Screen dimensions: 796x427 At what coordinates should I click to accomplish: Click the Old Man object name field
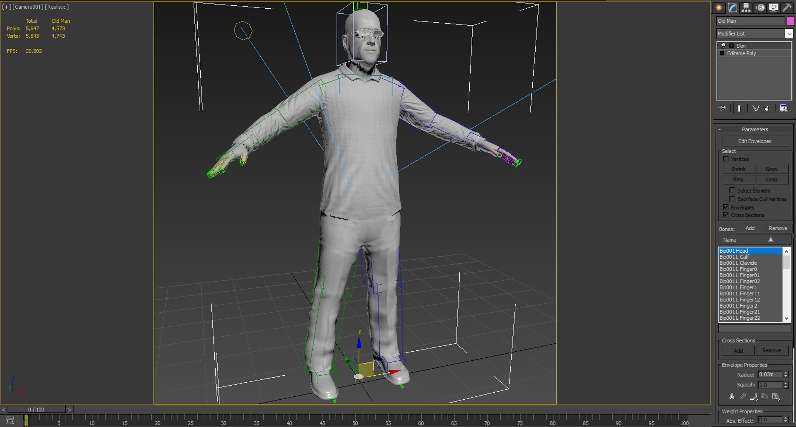(751, 21)
